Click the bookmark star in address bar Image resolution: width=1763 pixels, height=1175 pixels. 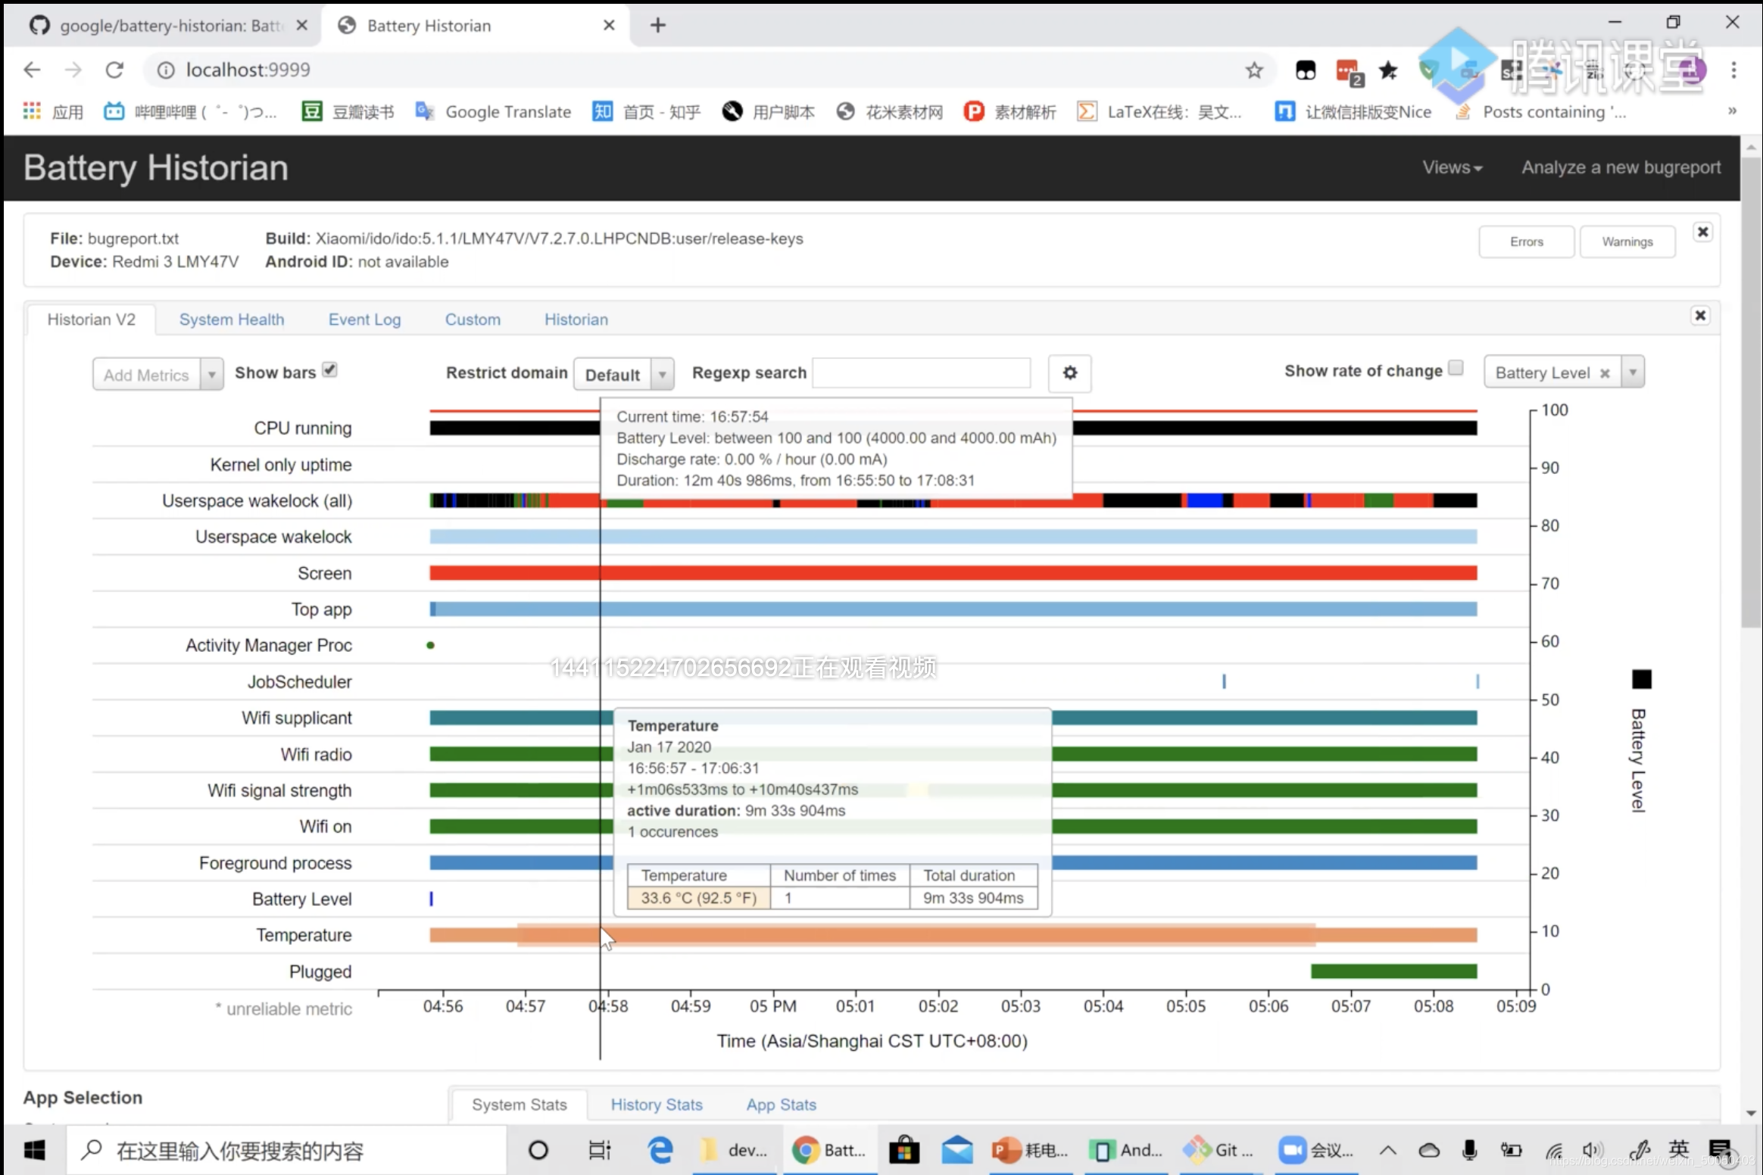pos(1254,70)
